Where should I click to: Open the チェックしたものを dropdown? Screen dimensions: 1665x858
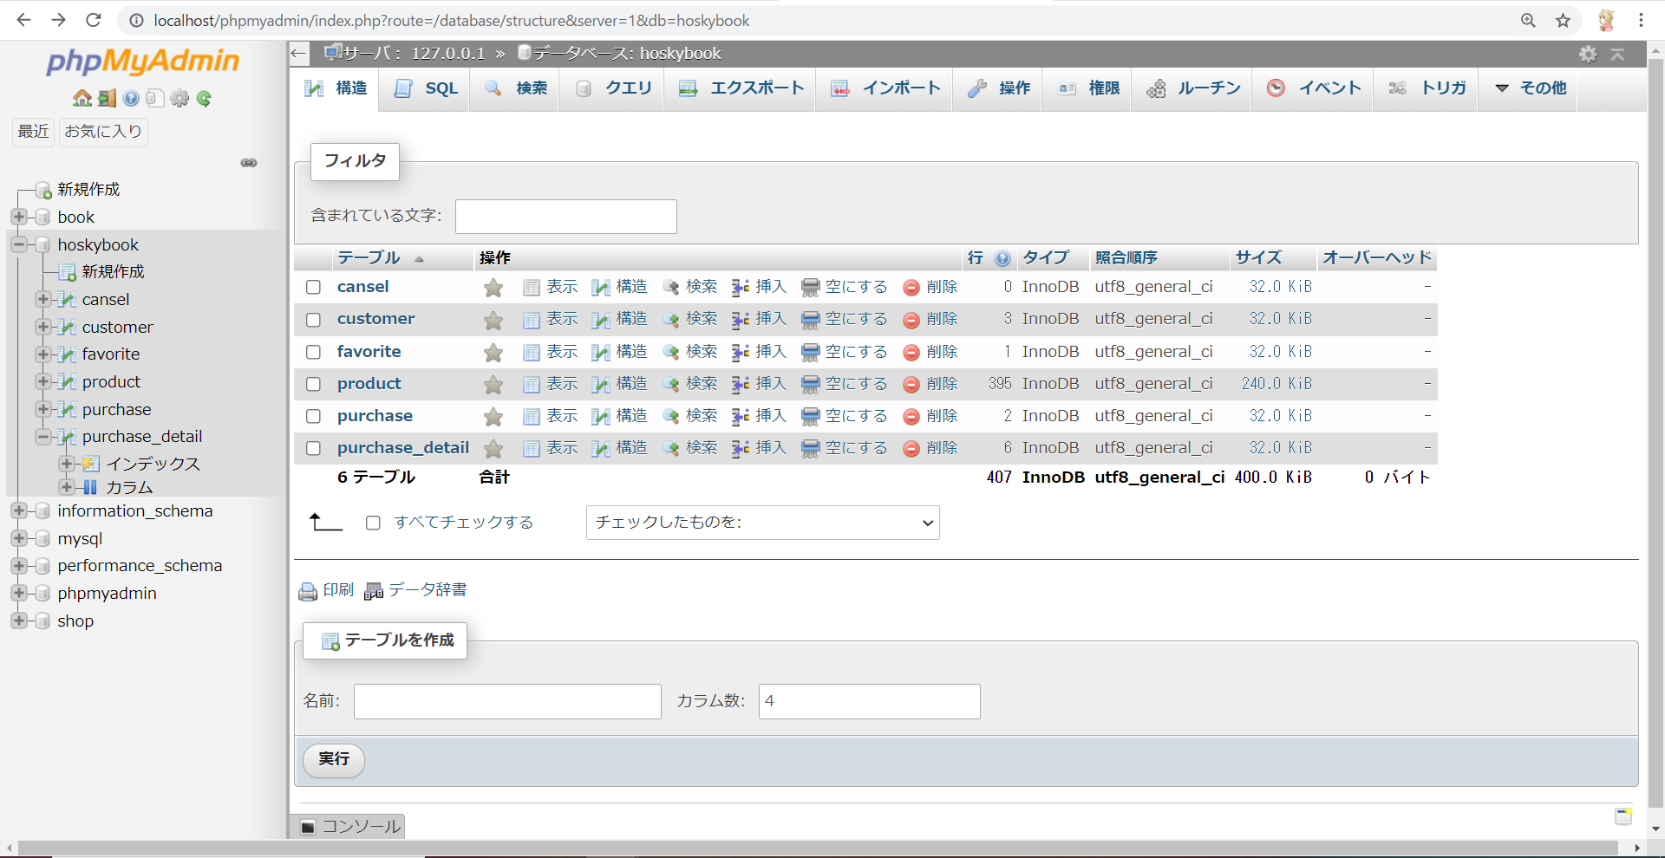point(763,523)
